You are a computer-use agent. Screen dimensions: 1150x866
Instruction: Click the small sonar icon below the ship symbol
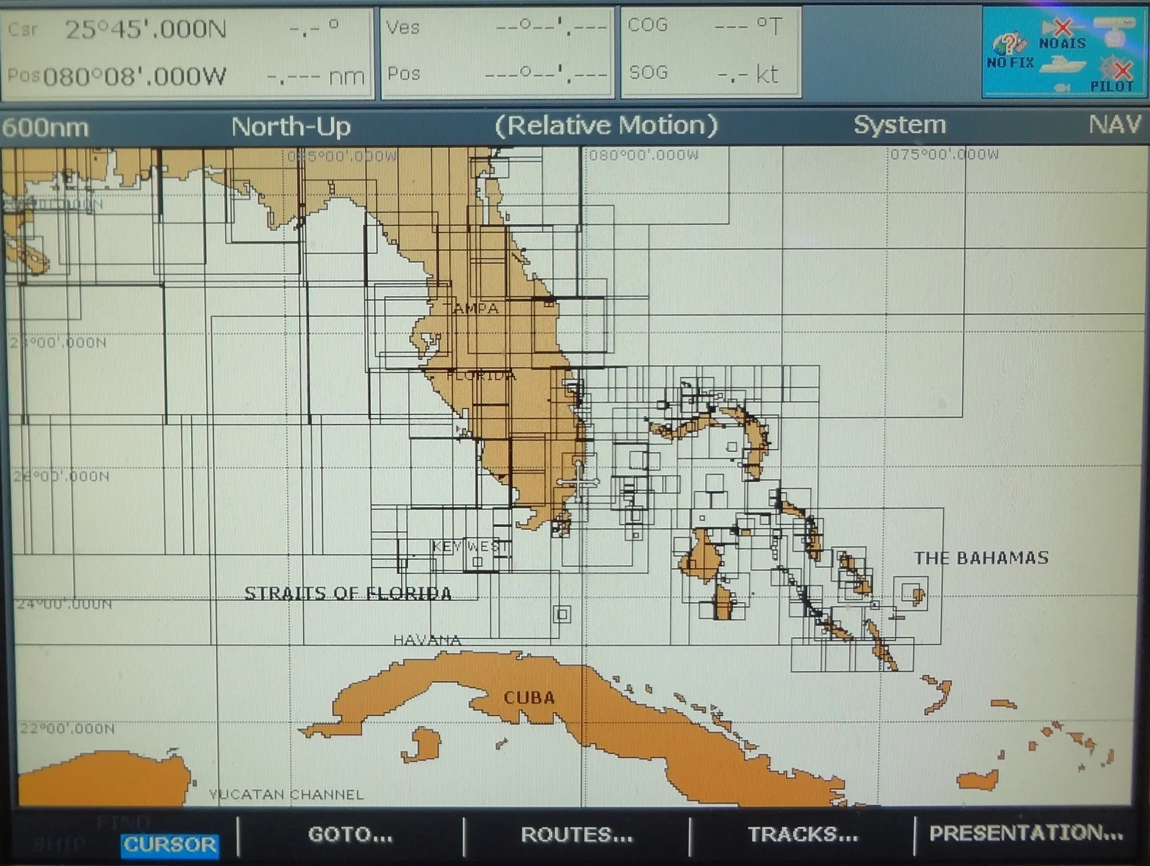tap(1062, 87)
